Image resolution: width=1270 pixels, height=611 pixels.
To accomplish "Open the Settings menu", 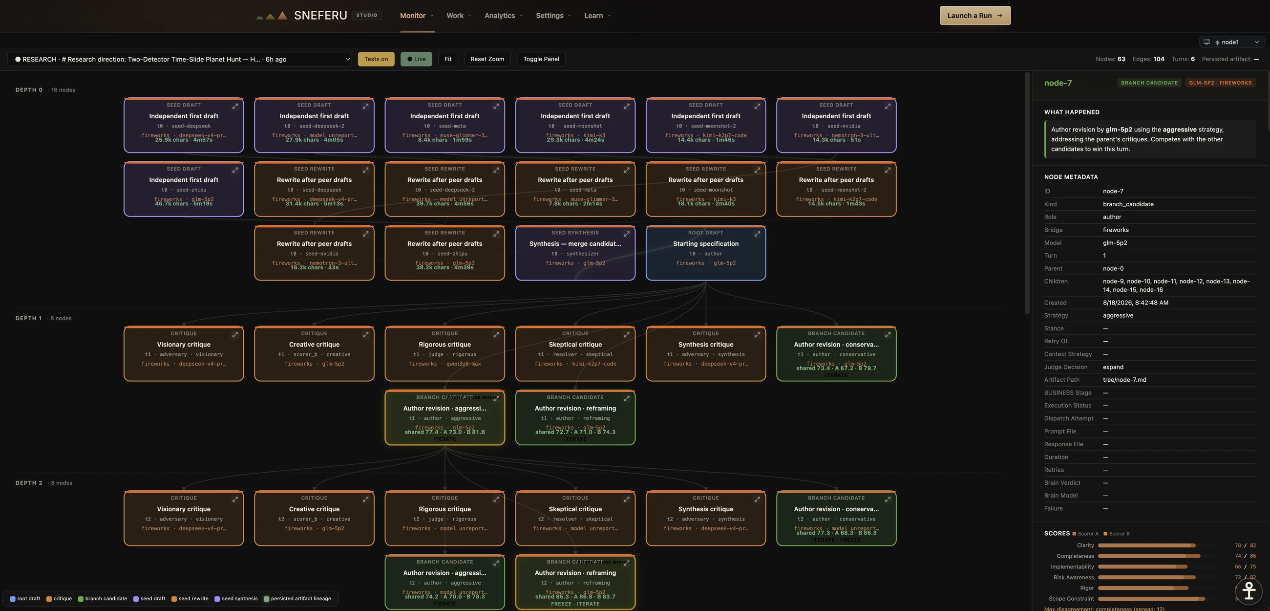I will click(x=553, y=16).
